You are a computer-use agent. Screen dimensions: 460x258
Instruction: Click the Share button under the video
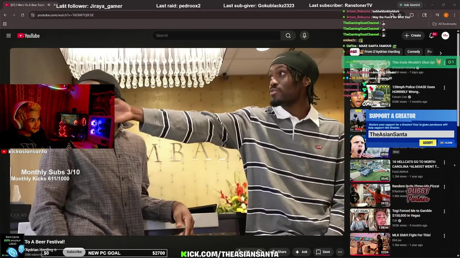point(279,252)
